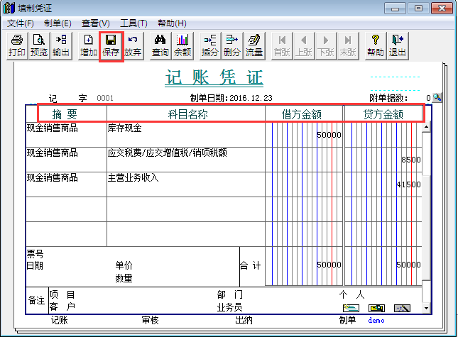The width and height of the screenshot is (458, 337).
Task: Click the empty fourth summary cell
Action: coord(66,209)
